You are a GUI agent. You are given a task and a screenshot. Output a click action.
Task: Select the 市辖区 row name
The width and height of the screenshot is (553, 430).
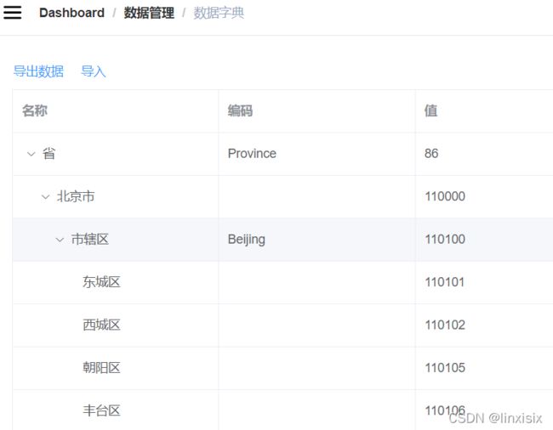tap(90, 240)
